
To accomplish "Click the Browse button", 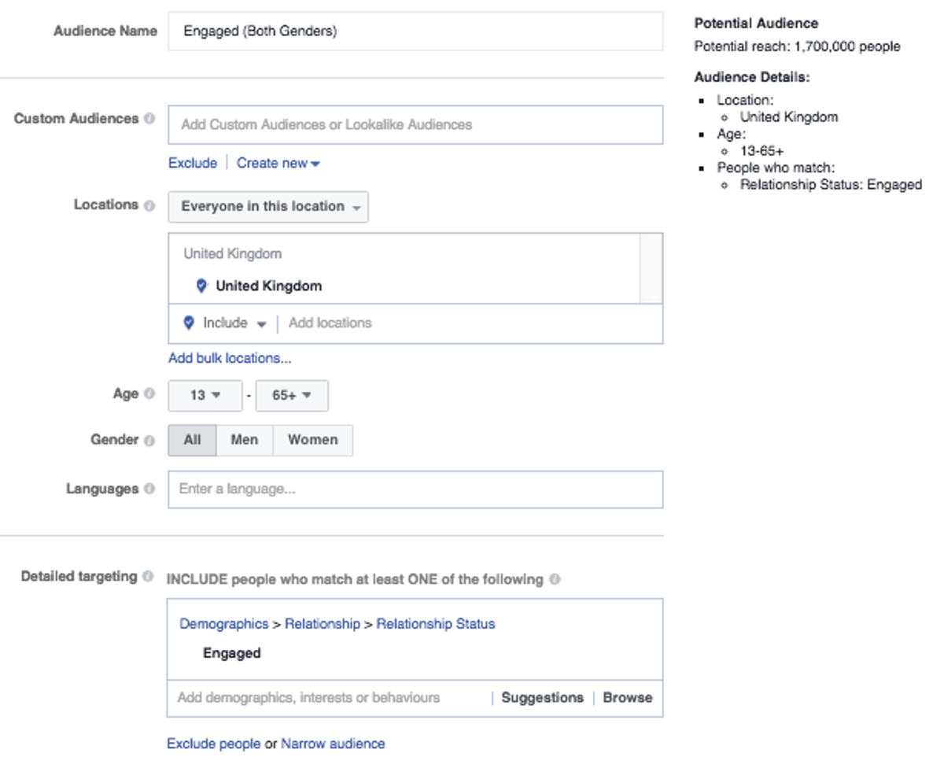I will [x=628, y=698].
